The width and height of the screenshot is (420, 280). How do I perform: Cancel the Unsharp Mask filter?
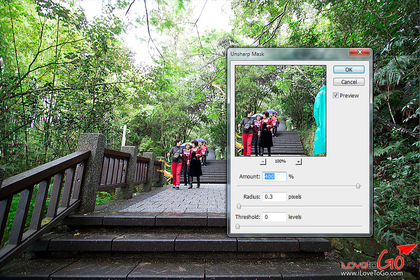(x=349, y=82)
